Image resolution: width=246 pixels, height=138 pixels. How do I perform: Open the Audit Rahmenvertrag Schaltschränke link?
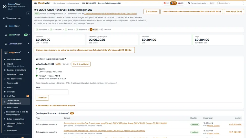[x=111, y=14]
